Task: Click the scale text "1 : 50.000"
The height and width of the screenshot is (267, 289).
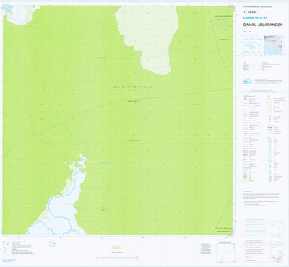Action: click(x=249, y=12)
